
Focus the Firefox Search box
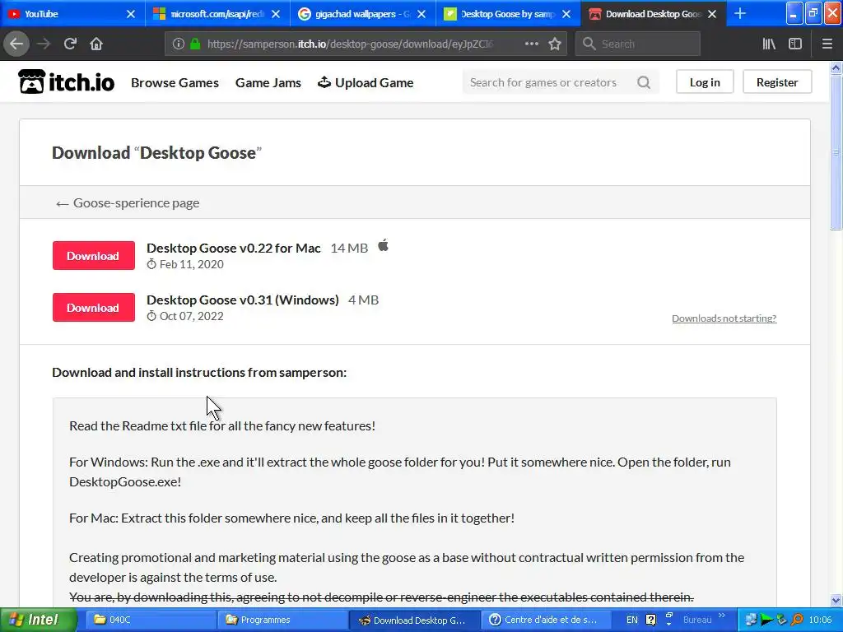638,44
